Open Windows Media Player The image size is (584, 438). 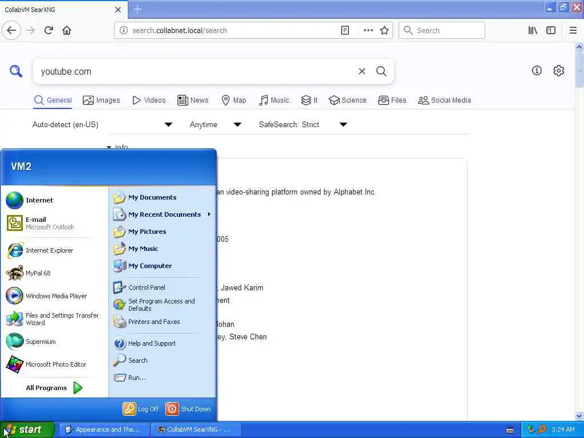click(53, 296)
